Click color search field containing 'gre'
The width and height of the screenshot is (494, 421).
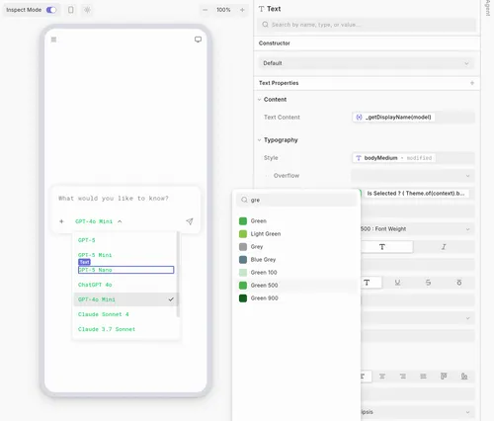tap(296, 200)
